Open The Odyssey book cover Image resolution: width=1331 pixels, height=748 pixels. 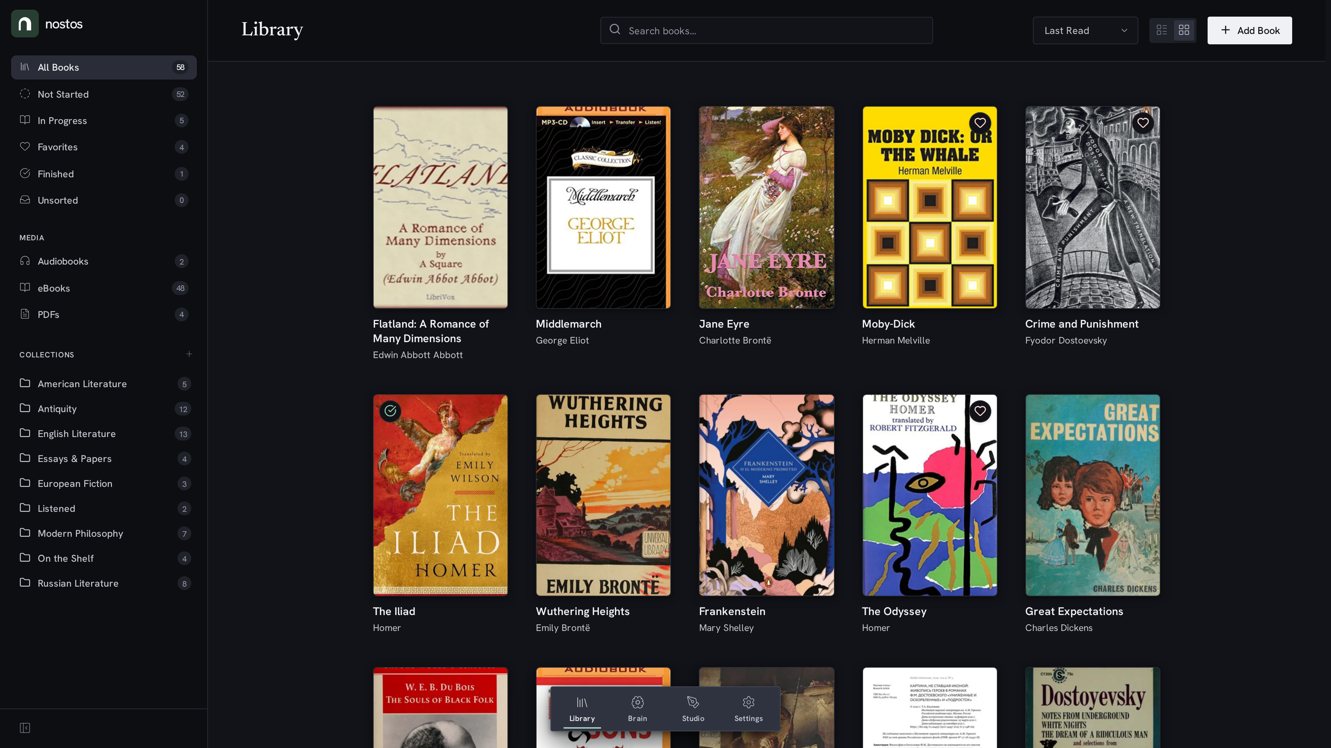(x=929, y=495)
